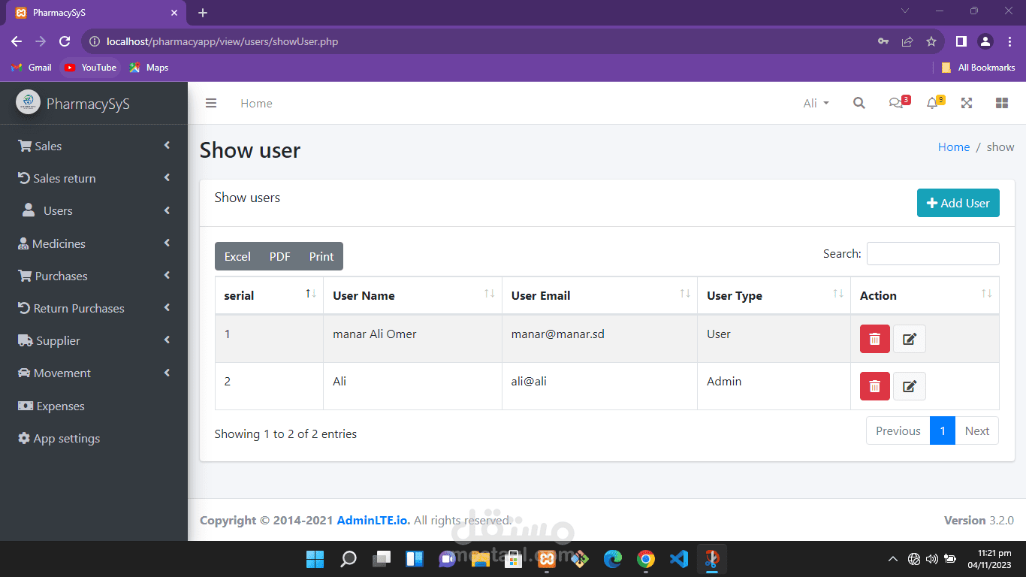Export the table using the PDF button

point(279,256)
